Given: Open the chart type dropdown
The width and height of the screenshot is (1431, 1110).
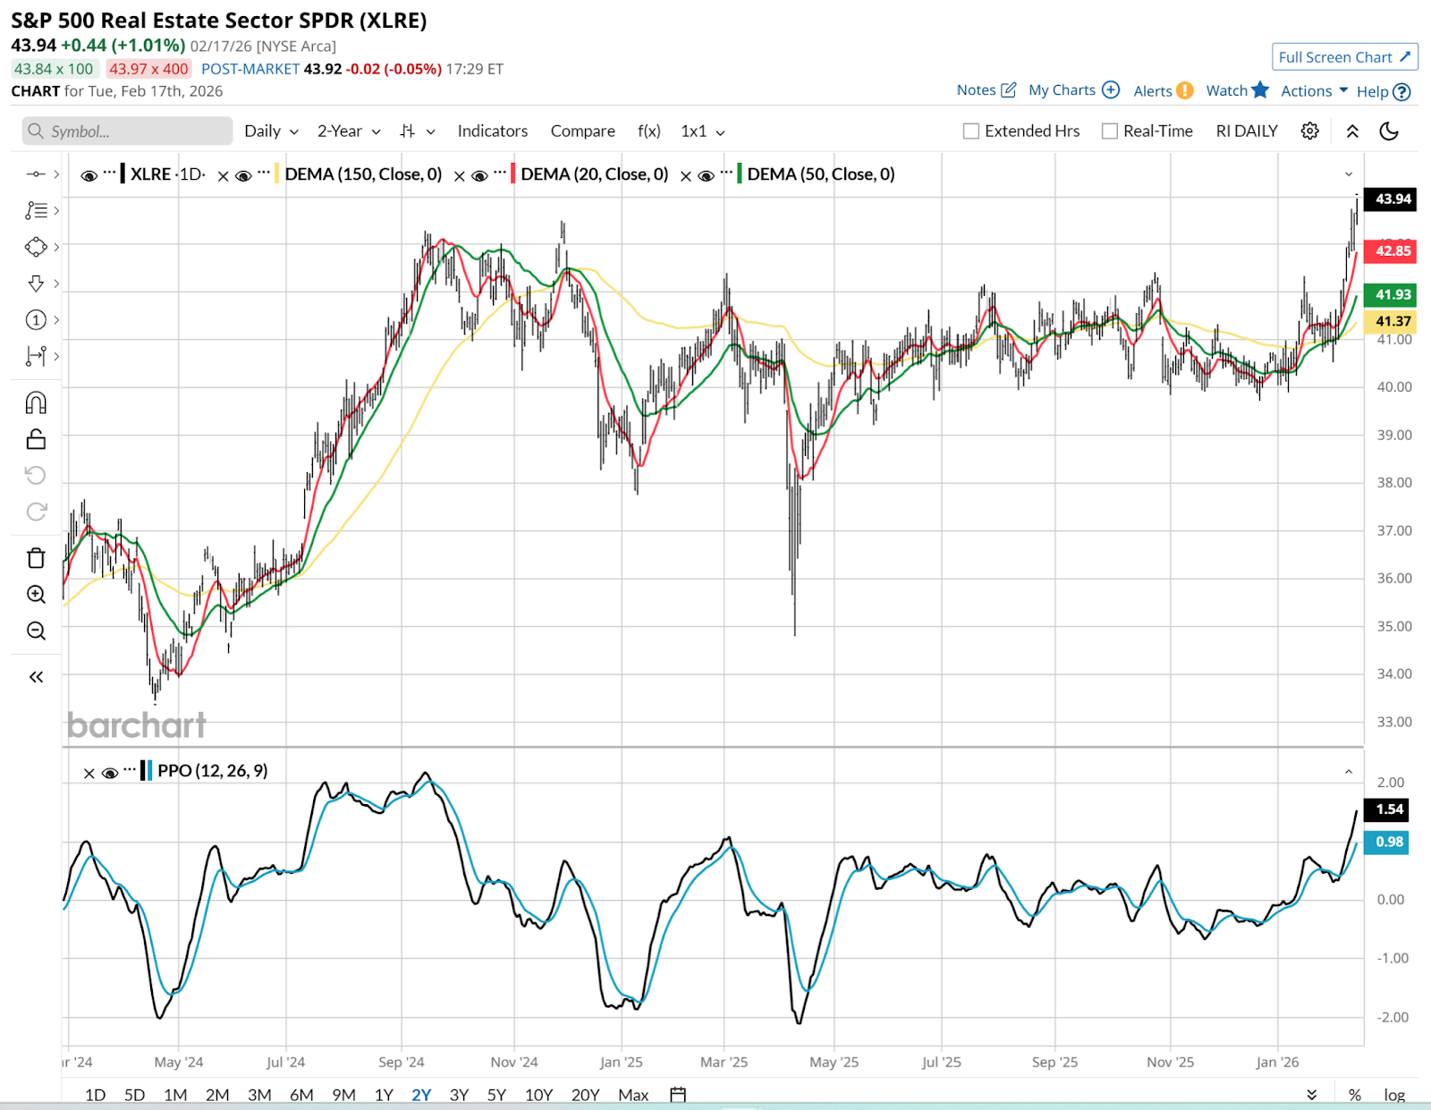Looking at the screenshot, I should coord(418,131).
